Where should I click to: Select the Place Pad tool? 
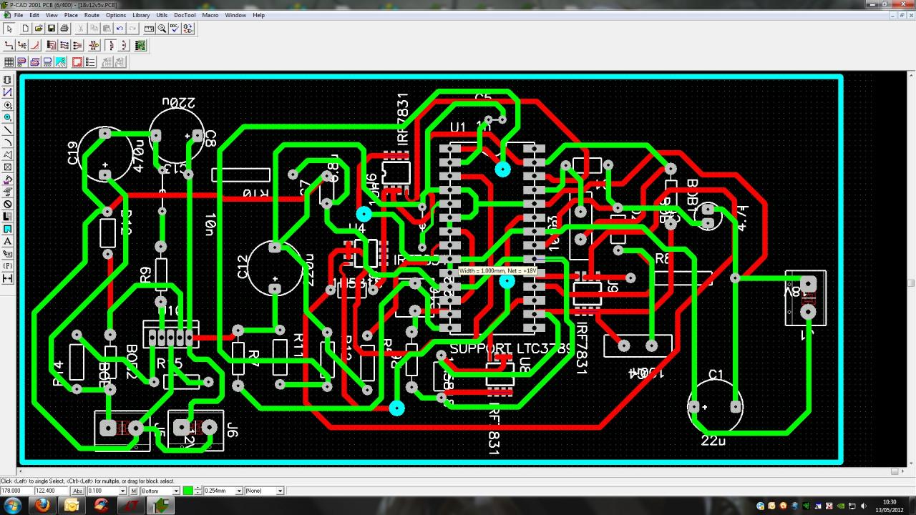[x=8, y=105]
